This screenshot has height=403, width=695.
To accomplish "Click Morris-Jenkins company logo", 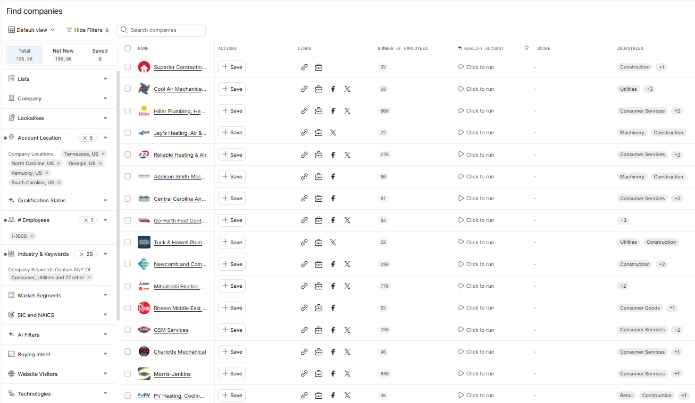I will (x=144, y=374).
